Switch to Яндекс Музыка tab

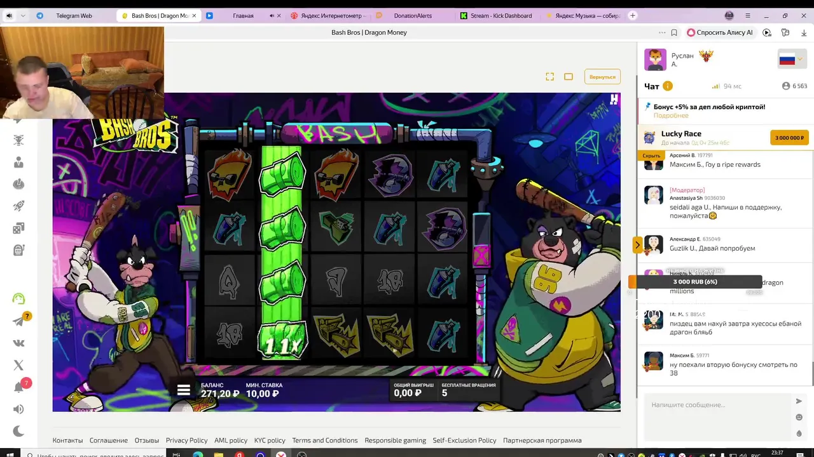(583, 16)
